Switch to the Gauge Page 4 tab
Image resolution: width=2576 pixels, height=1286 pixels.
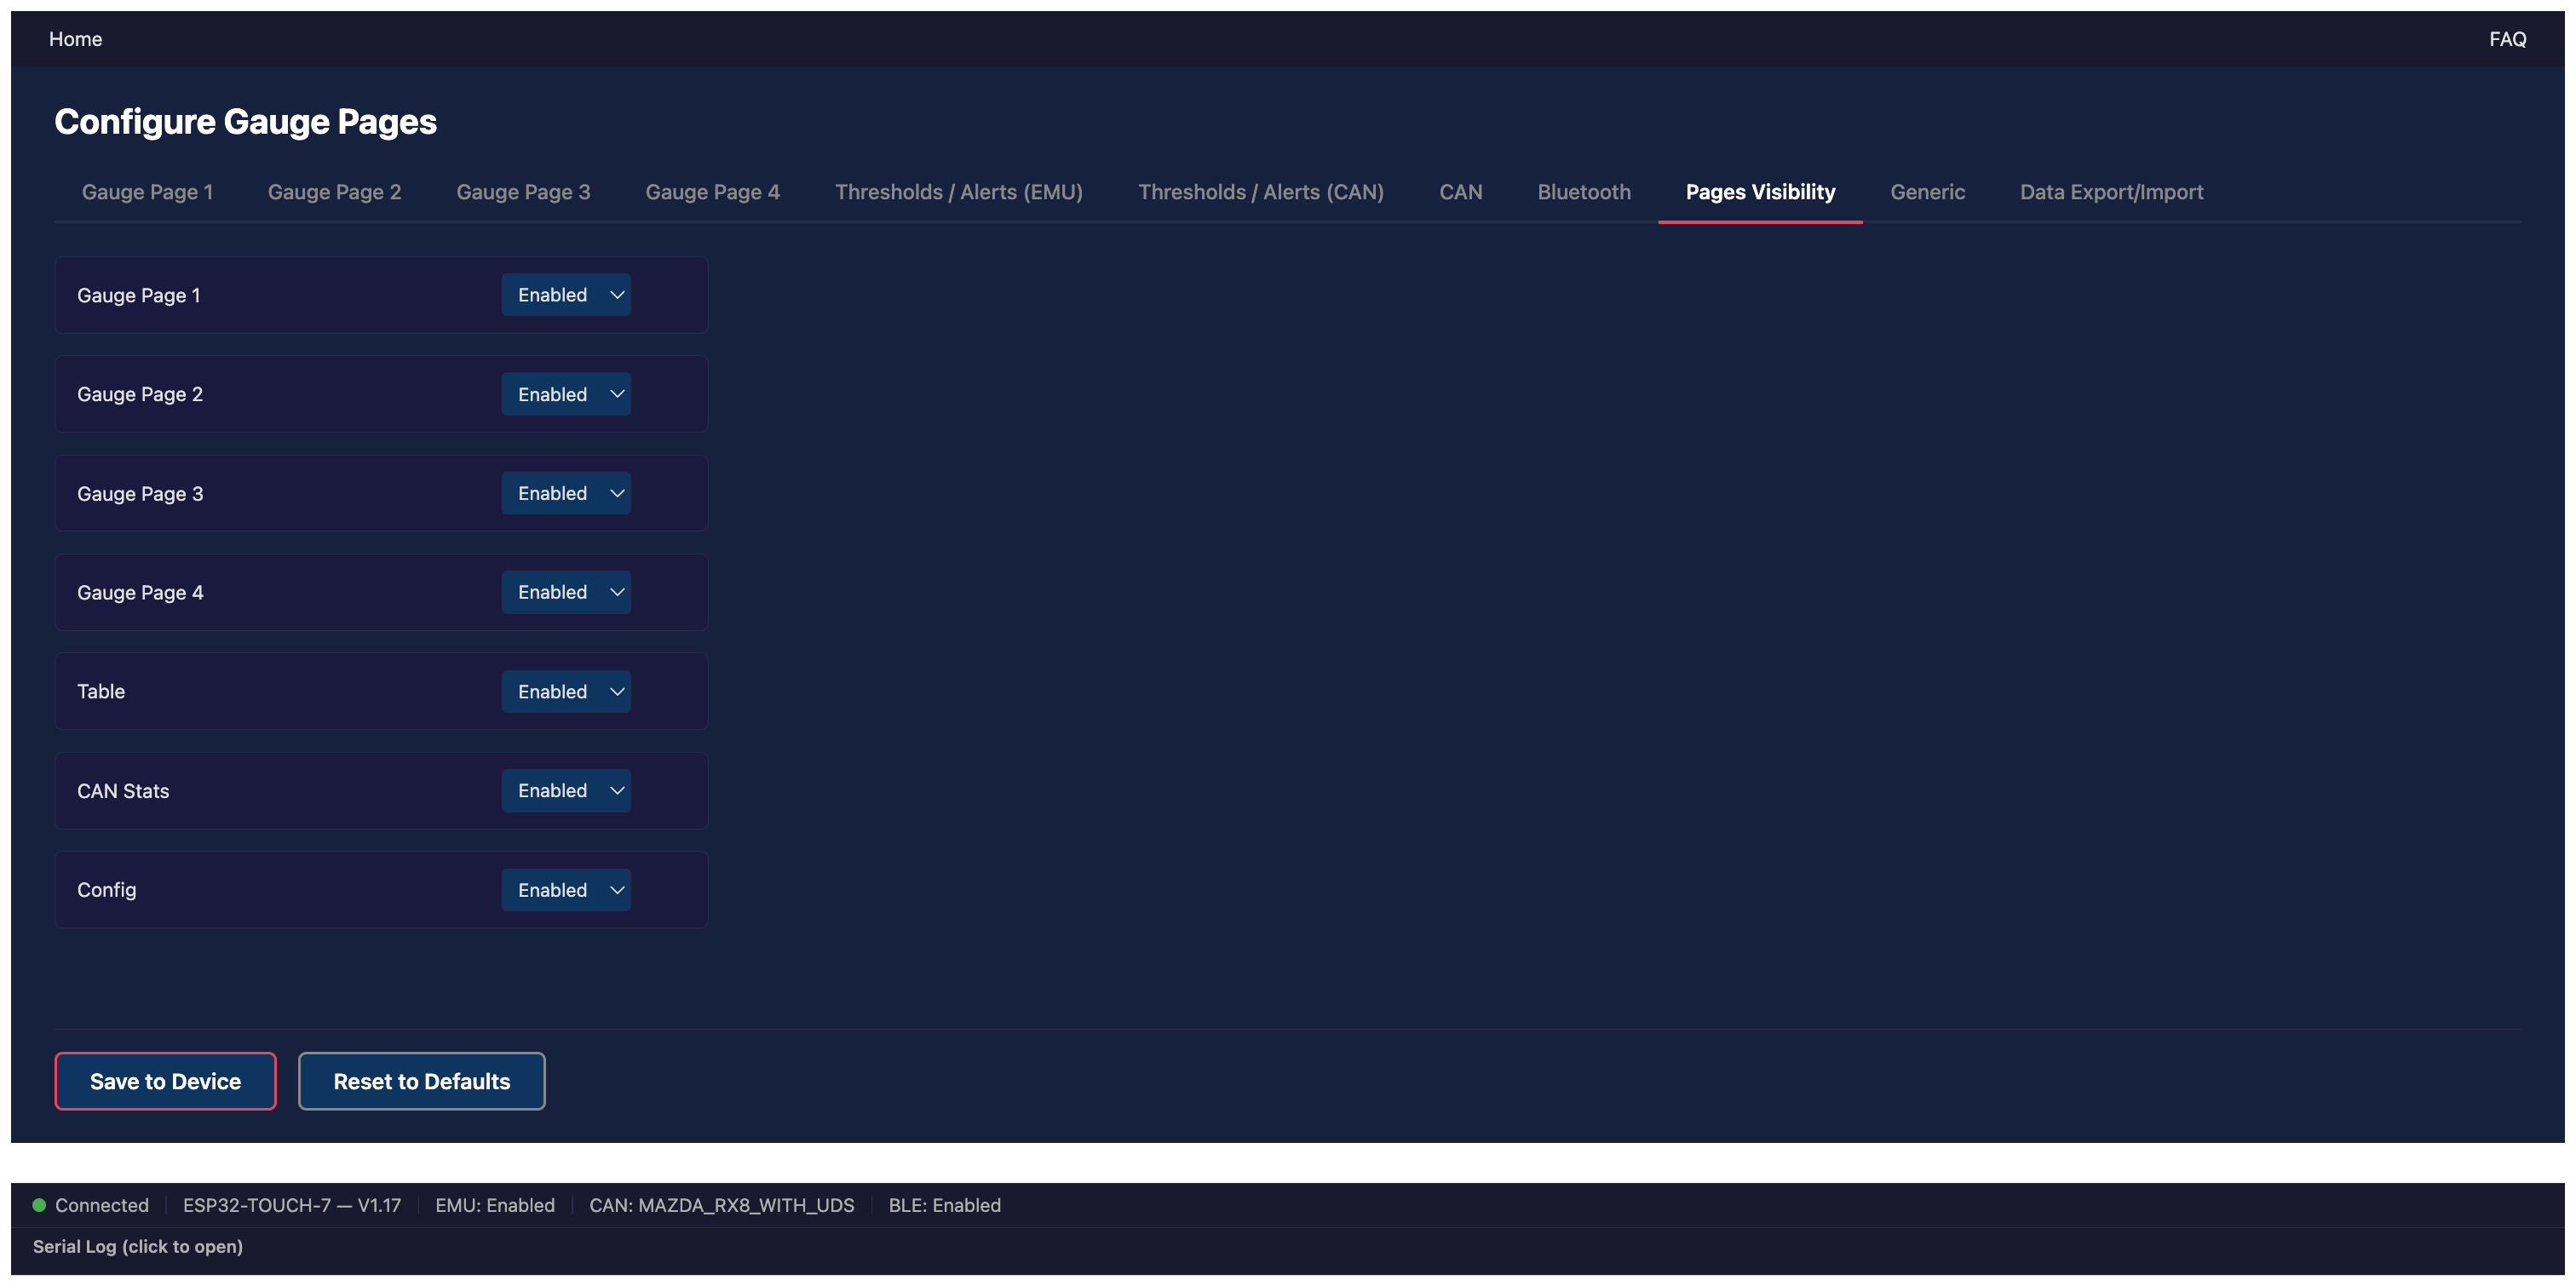(x=712, y=192)
